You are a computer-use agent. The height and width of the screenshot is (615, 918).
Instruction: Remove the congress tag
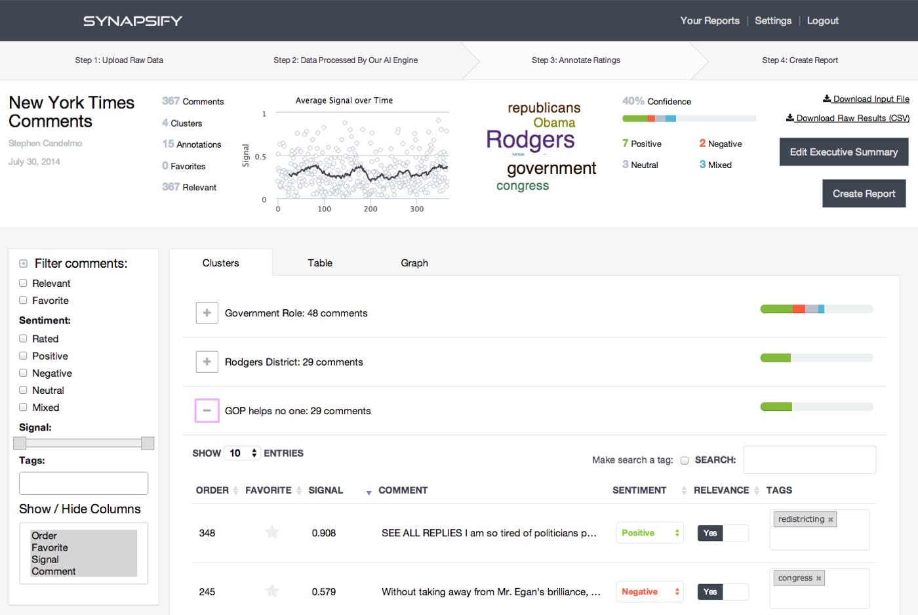click(x=818, y=578)
